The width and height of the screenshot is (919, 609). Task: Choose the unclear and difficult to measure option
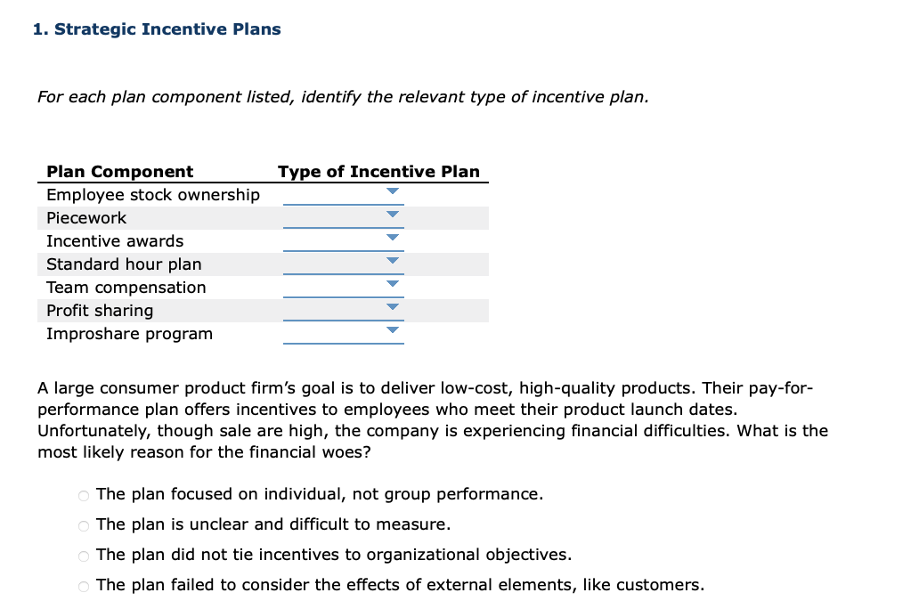(x=83, y=526)
